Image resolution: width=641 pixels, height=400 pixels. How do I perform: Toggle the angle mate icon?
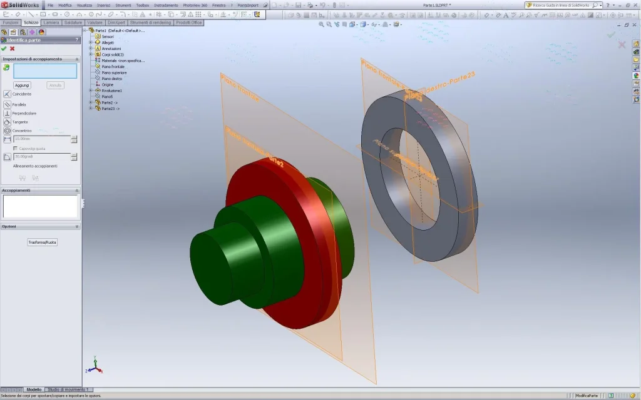[7, 157]
